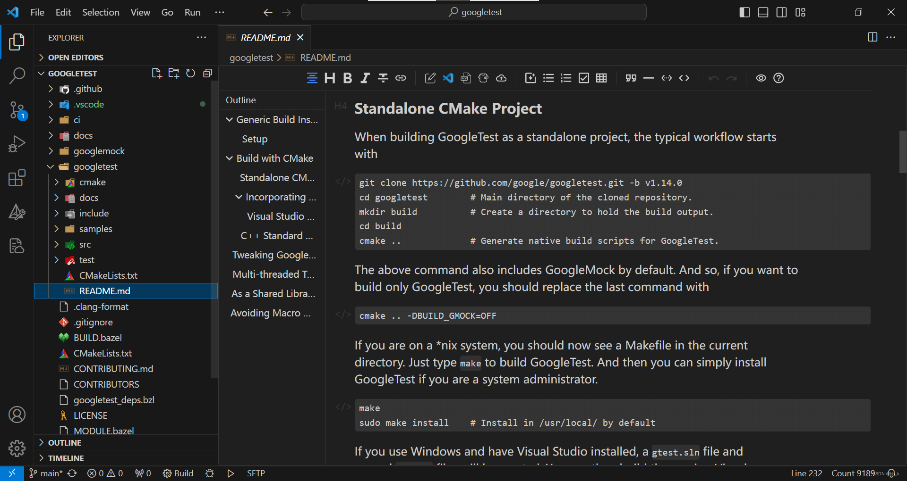Click the cloud upload icon
The image size is (907, 481).
[501, 78]
